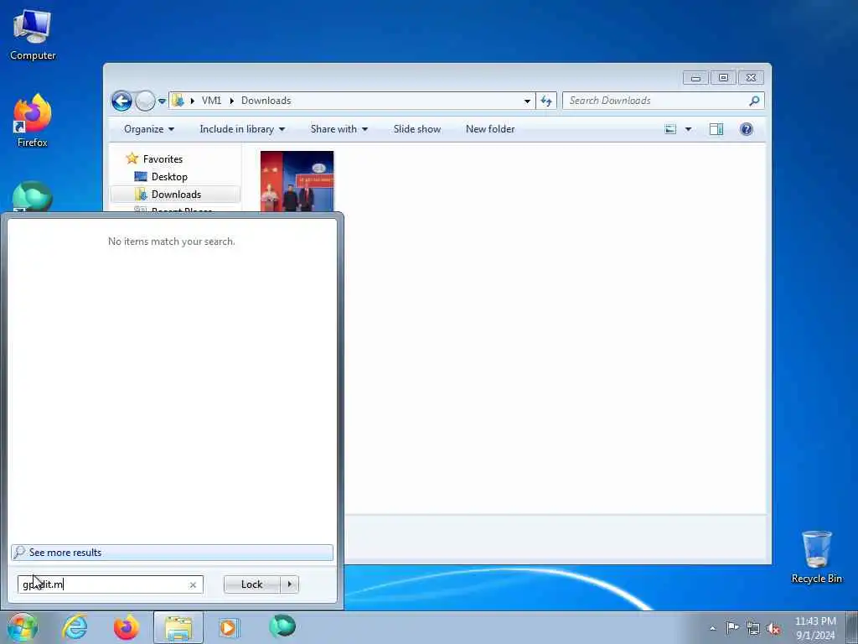Click the Lock button in the Start menu
858x644 pixels.
[251, 584]
